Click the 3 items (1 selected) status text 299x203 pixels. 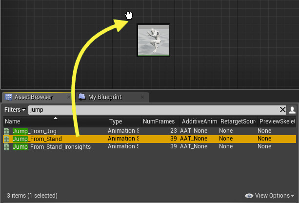point(32,196)
